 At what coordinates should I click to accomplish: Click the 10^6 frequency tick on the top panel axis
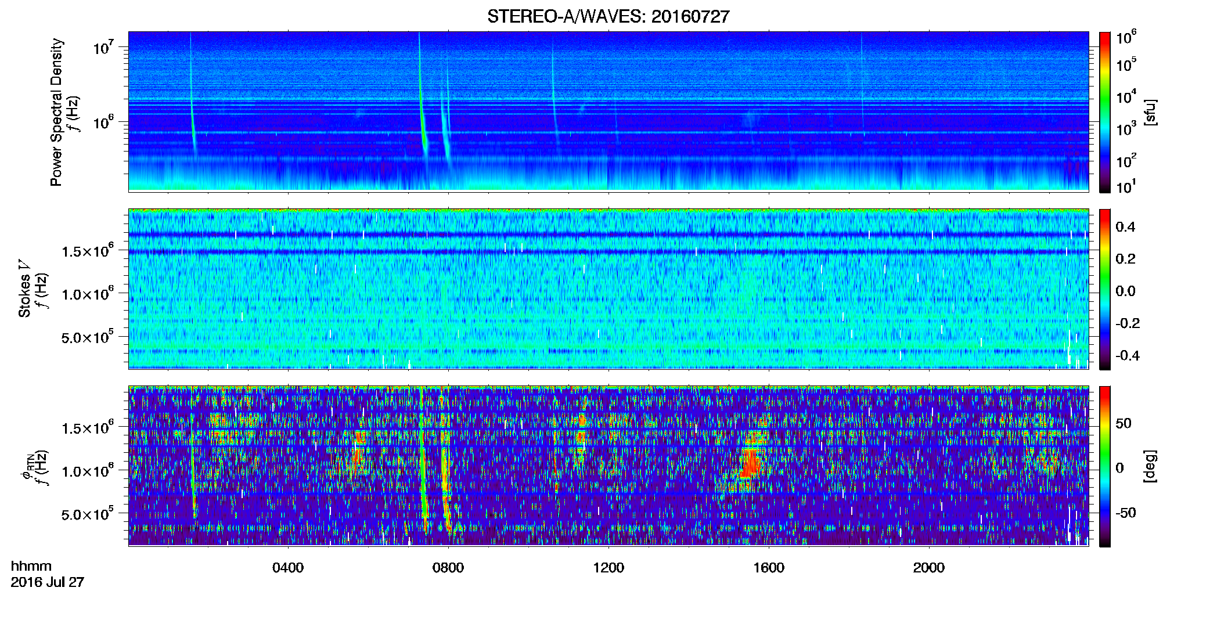pos(103,122)
